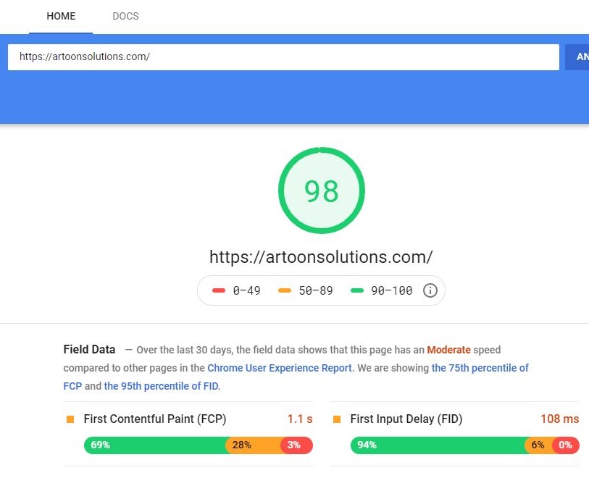
Task: Click the orange 50-89 legend marker
Action: click(285, 290)
